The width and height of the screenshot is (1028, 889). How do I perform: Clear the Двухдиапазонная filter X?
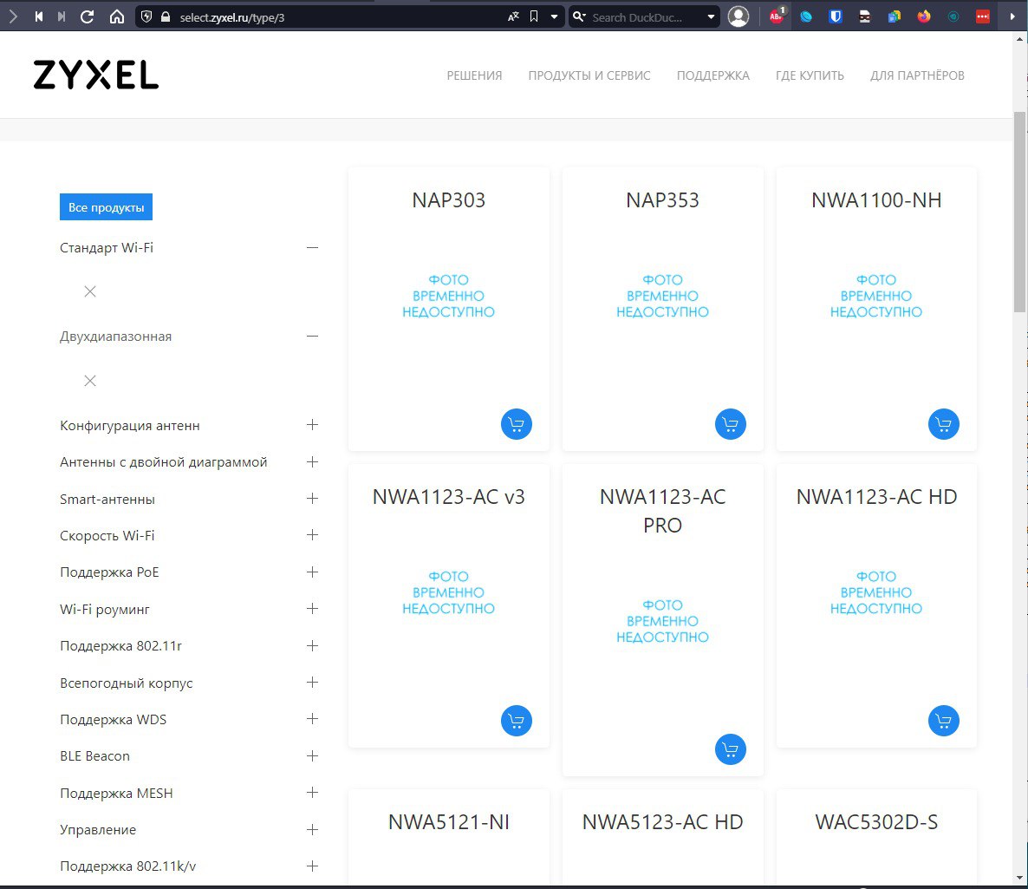pyautogui.click(x=90, y=381)
